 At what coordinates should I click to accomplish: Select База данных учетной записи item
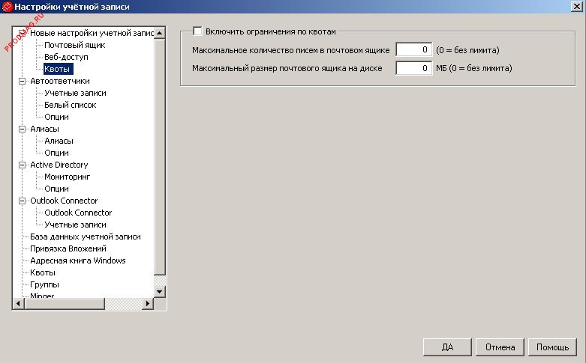point(85,237)
